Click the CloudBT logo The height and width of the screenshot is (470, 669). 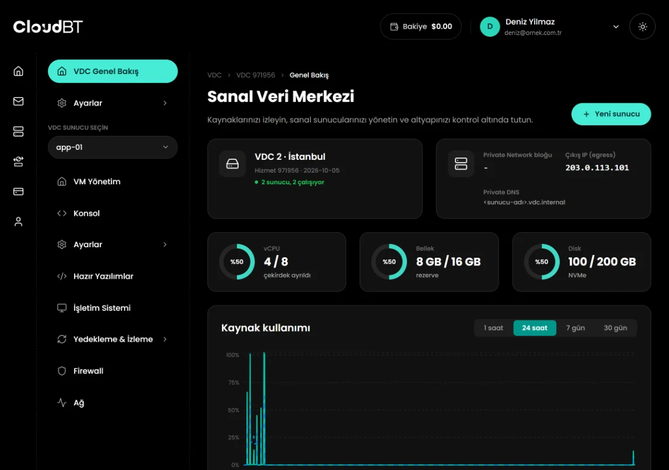[x=48, y=27]
